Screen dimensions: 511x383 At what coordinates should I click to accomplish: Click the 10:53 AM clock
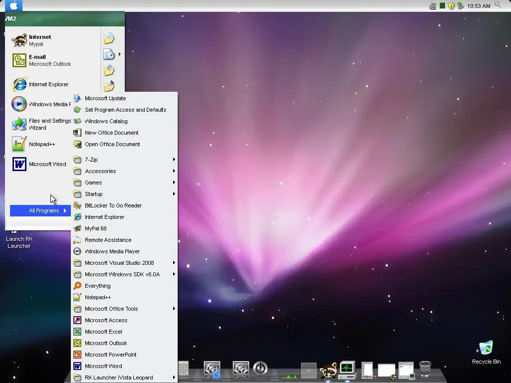(479, 6)
